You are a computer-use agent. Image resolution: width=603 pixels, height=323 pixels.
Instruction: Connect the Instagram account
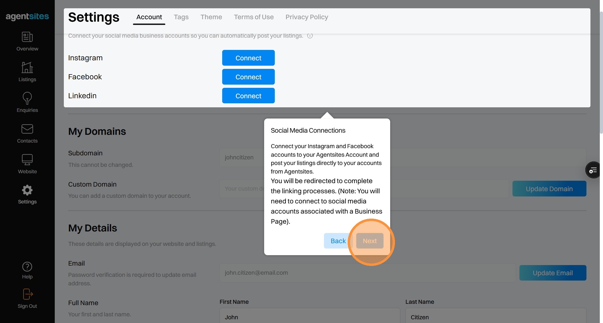tap(248, 58)
